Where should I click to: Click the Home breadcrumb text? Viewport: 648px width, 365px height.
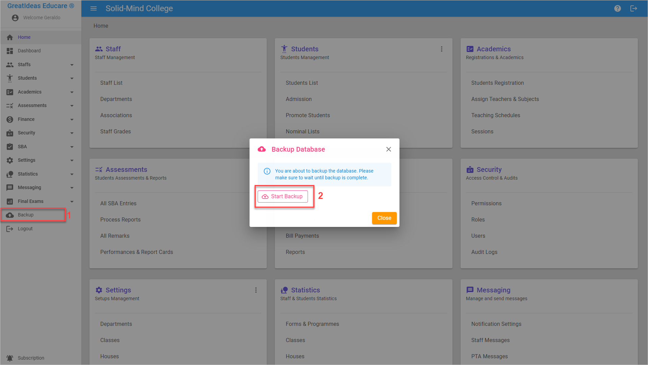pyautogui.click(x=101, y=26)
